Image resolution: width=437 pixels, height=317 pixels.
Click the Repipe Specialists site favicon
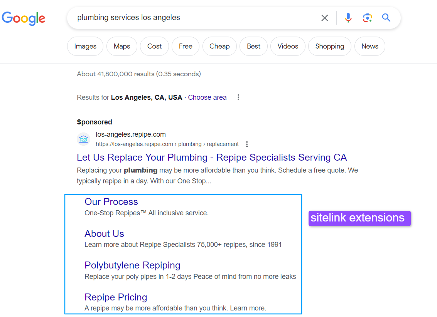point(83,139)
